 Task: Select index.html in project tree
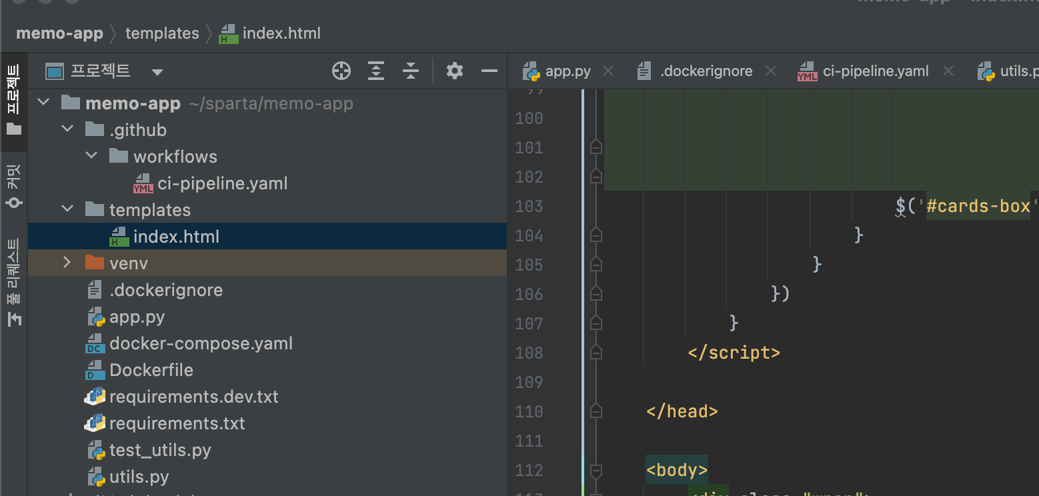pos(267,237)
